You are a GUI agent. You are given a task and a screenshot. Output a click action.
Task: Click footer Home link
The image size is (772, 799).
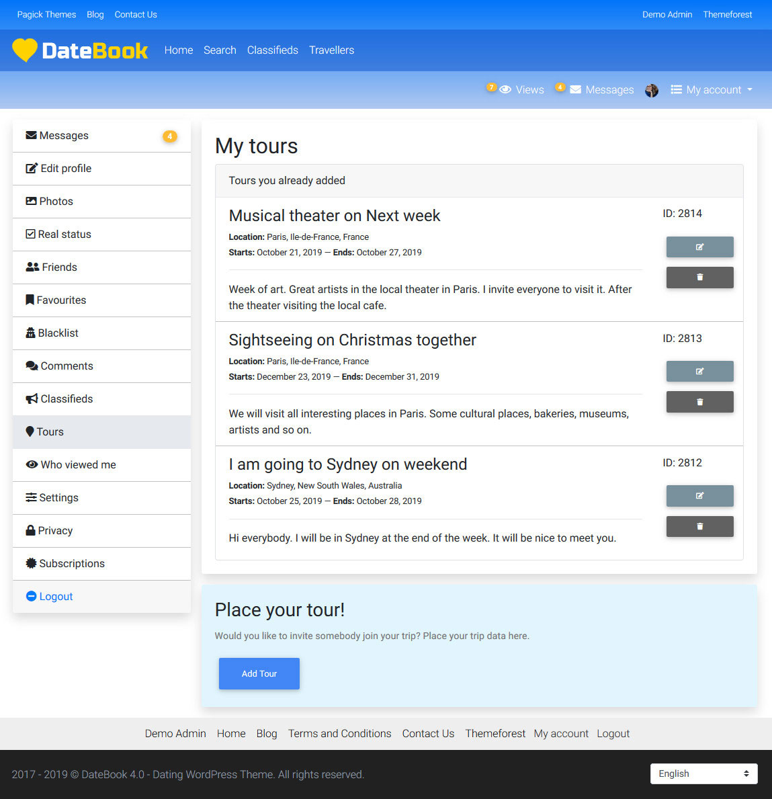(x=231, y=733)
